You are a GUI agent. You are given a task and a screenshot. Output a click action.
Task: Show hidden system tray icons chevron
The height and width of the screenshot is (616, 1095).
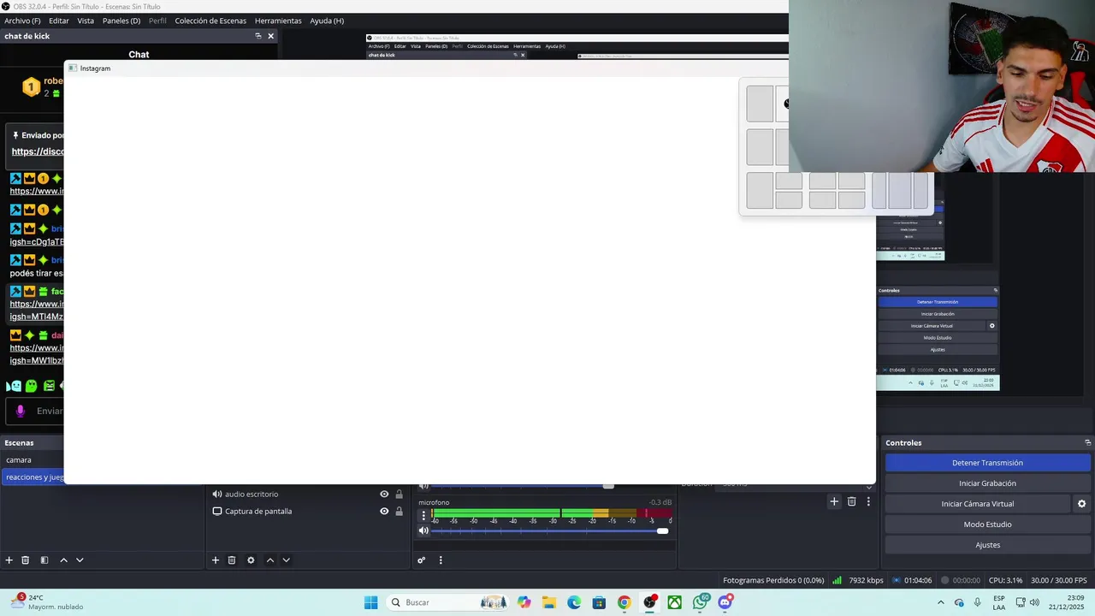pyautogui.click(x=941, y=602)
